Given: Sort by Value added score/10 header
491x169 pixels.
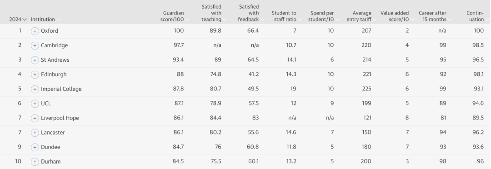Looking at the screenshot, I should (x=397, y=16).
